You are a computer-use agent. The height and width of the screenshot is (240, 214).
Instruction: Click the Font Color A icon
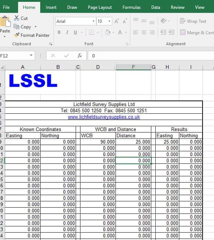120,32
